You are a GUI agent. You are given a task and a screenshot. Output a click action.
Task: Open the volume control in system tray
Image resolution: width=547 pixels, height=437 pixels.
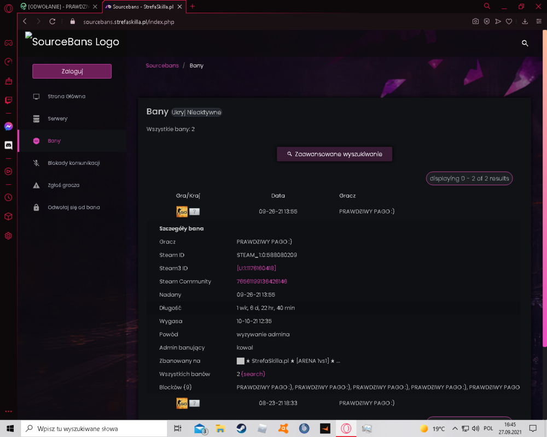[x=475, y=428]
